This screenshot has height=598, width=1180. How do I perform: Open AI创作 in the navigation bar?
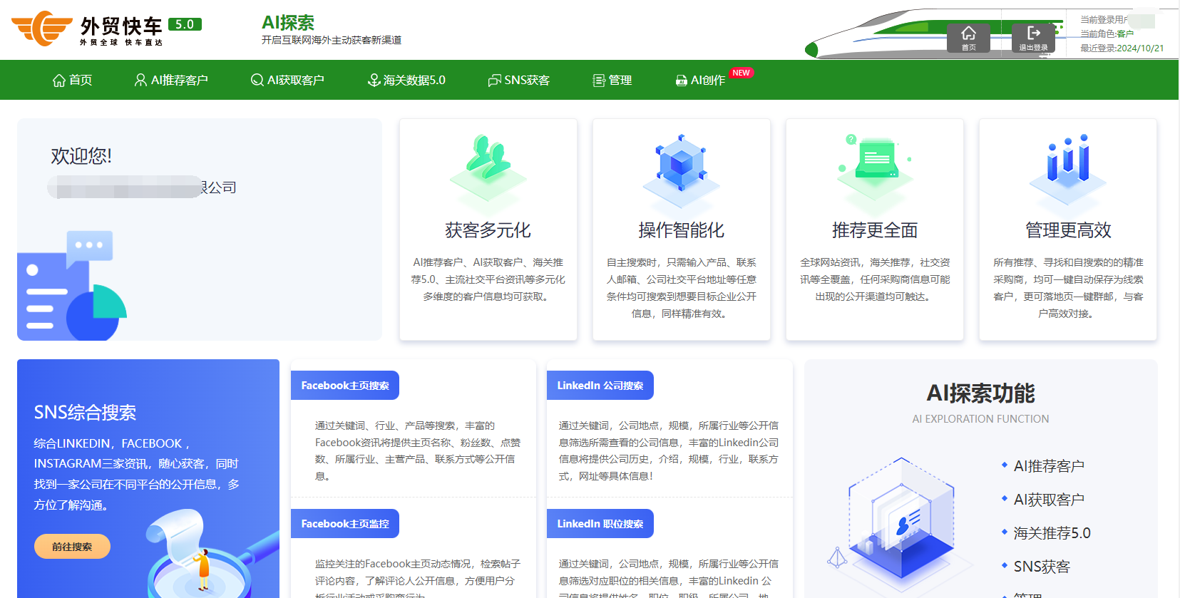click(x=700, y=80)
